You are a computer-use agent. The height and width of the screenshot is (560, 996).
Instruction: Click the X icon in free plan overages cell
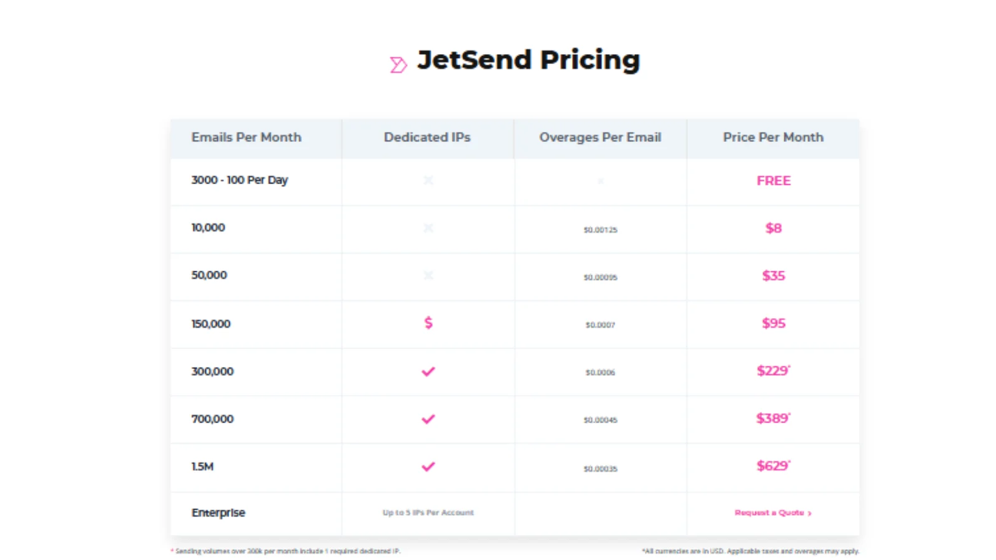[x=600, y=182]
